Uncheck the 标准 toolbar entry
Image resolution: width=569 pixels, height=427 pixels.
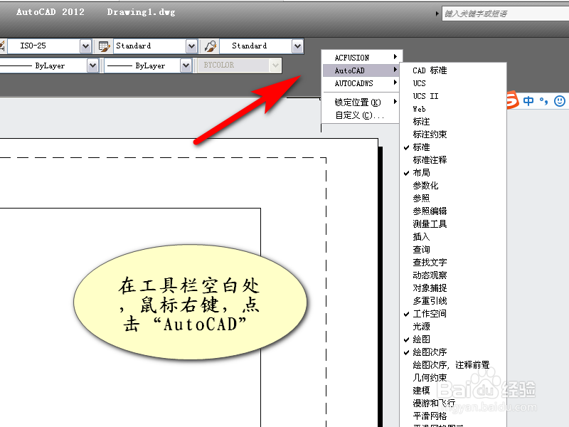pos(453,147)
